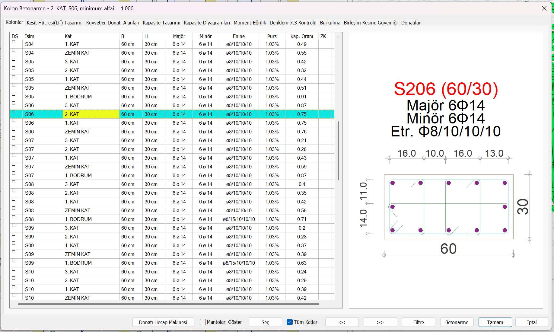
Task: Open Donatı Hesap Makinesi
Action: point(163,322)
